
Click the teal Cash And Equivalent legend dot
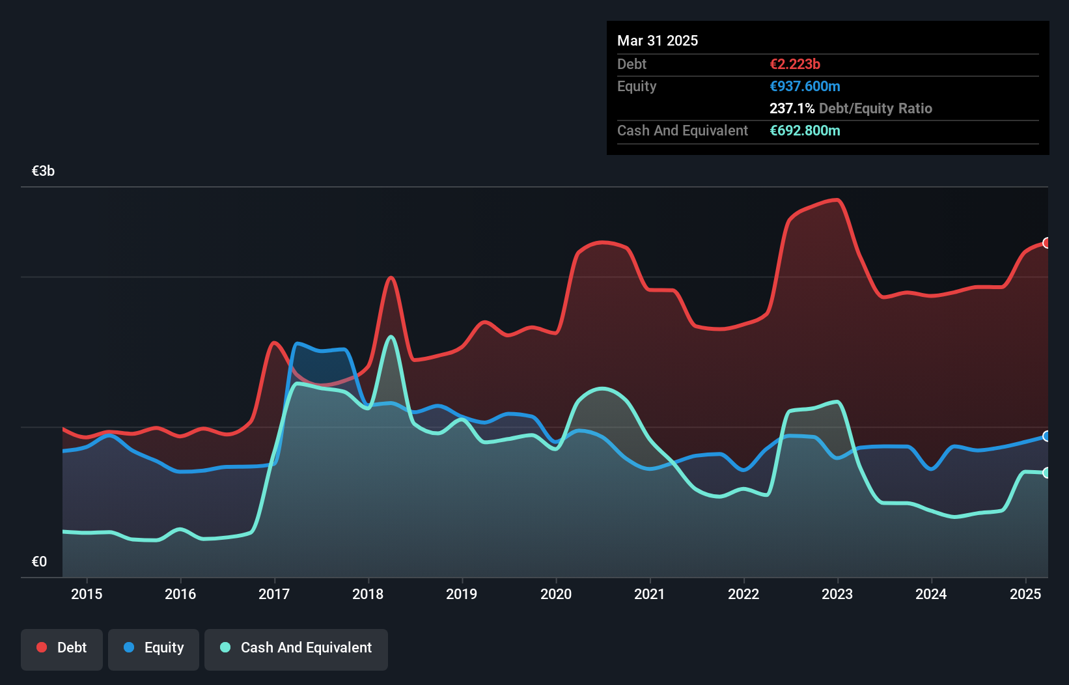pyautogui.click(x=225, y=647)
